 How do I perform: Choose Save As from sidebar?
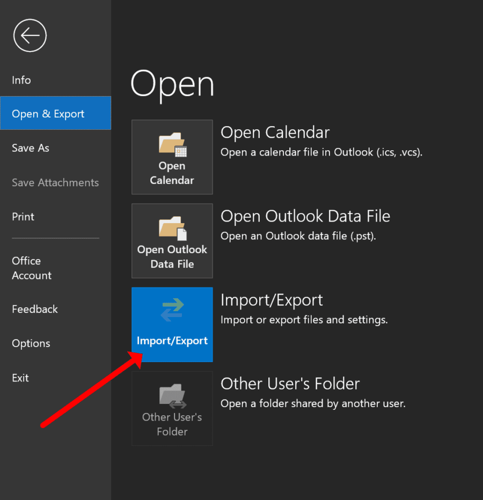pos(31,148)
